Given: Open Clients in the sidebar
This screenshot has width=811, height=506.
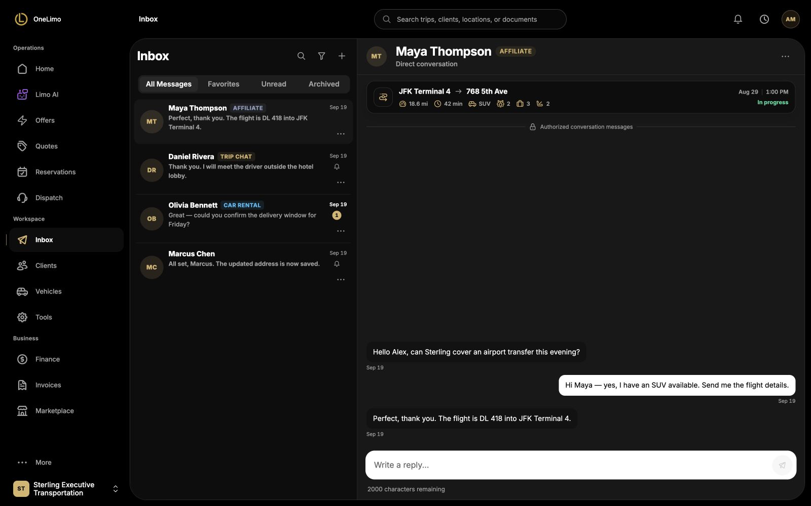Looking at the screenshot, I should pyautogui.click(x=66, y=266).
